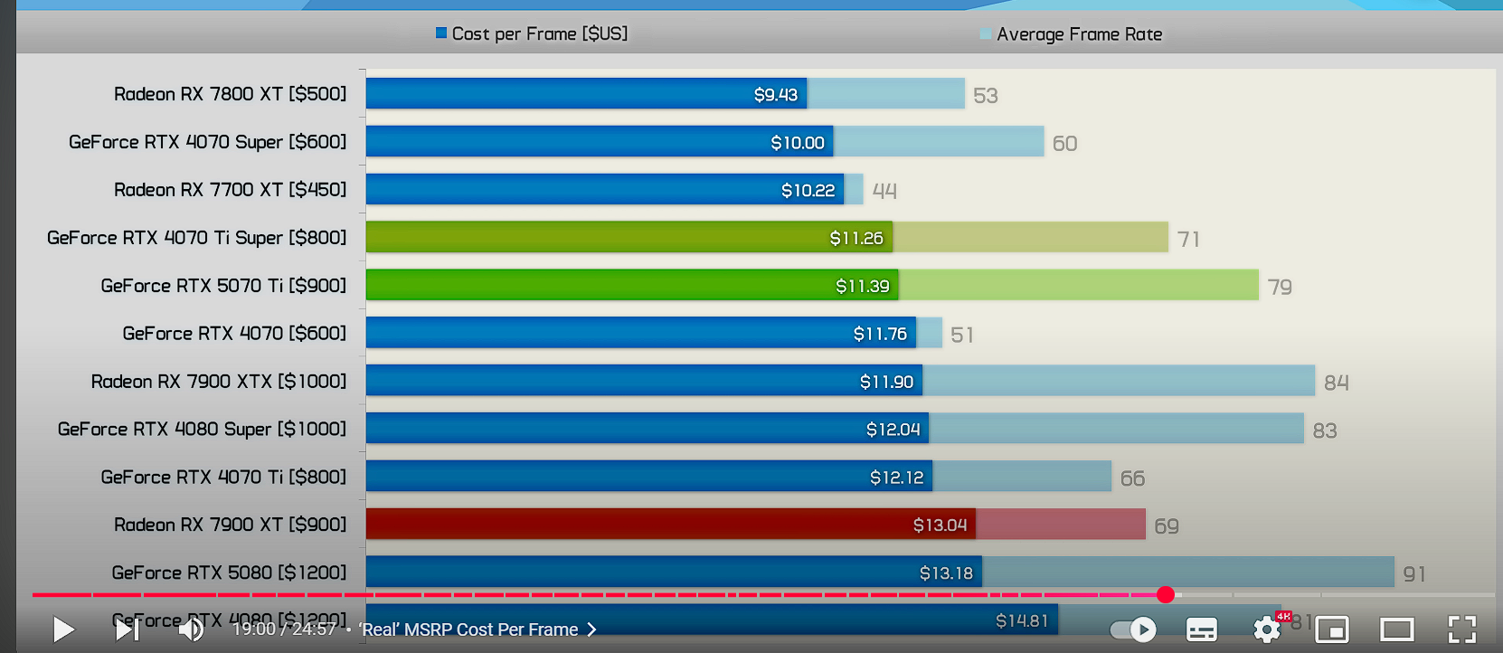Viewport: 1503px width, 653px height.
Task: Click the frame rate value 83
Action: point(1325,431)
